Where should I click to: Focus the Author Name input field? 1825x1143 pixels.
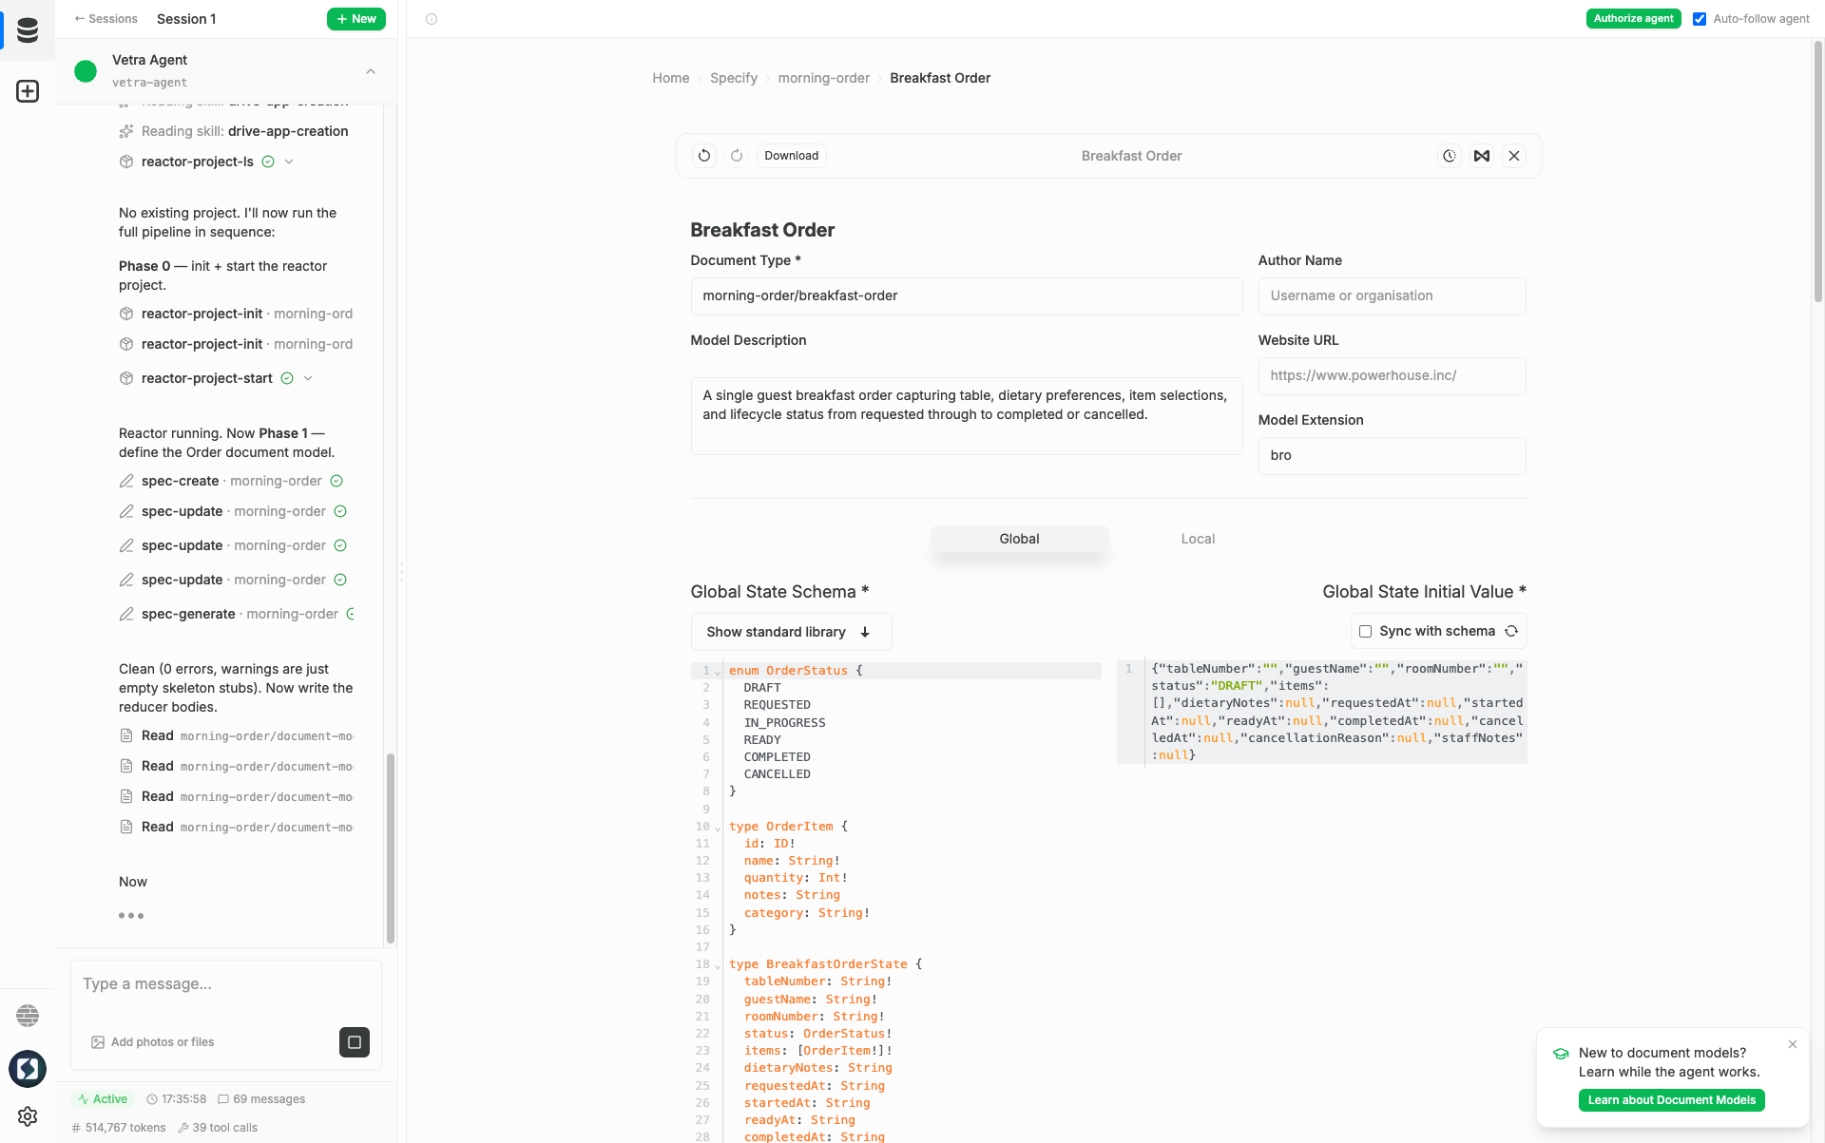pos(1392,296)
